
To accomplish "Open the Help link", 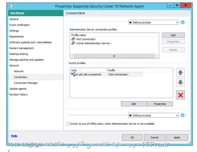I will point(14,136).
